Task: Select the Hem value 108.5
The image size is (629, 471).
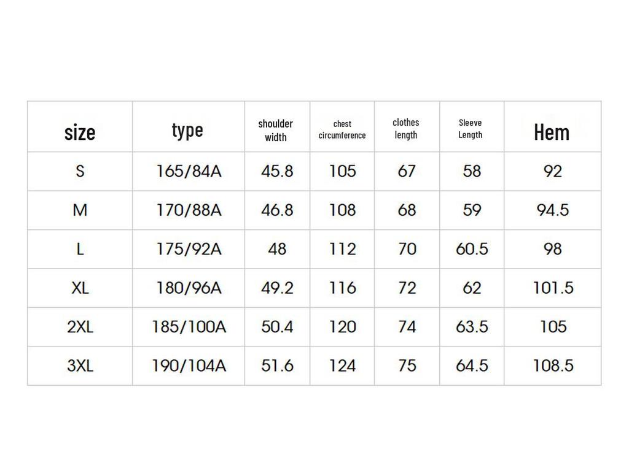Action: 553,366
